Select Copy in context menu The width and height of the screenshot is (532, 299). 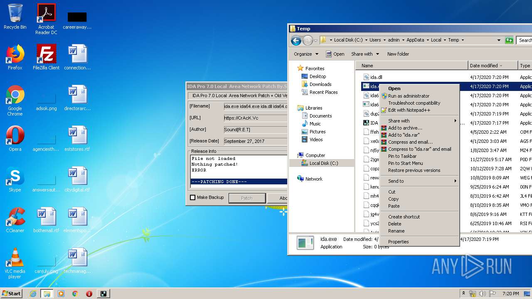point(419,199)
